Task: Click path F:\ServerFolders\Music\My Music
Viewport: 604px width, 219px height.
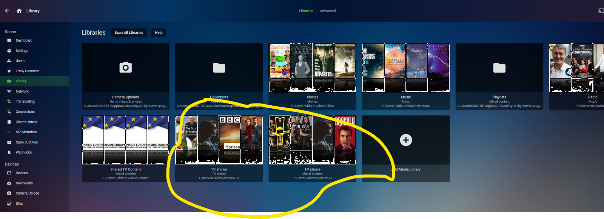Action: coord(406,106)
